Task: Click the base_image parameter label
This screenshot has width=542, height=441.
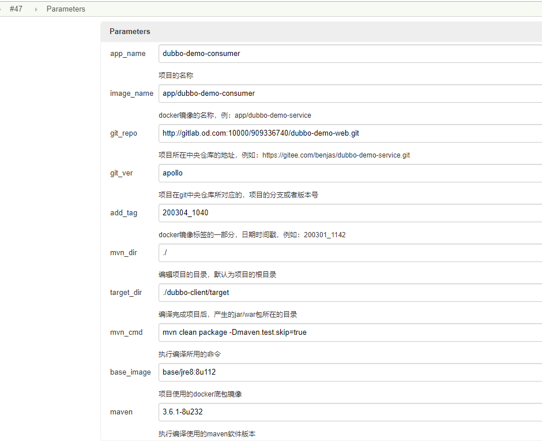Action: point(130,372)
